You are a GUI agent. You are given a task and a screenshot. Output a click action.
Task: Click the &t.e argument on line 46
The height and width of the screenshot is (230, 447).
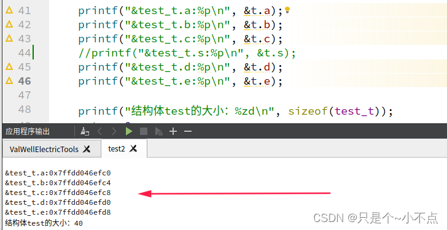tap(257, 82)
